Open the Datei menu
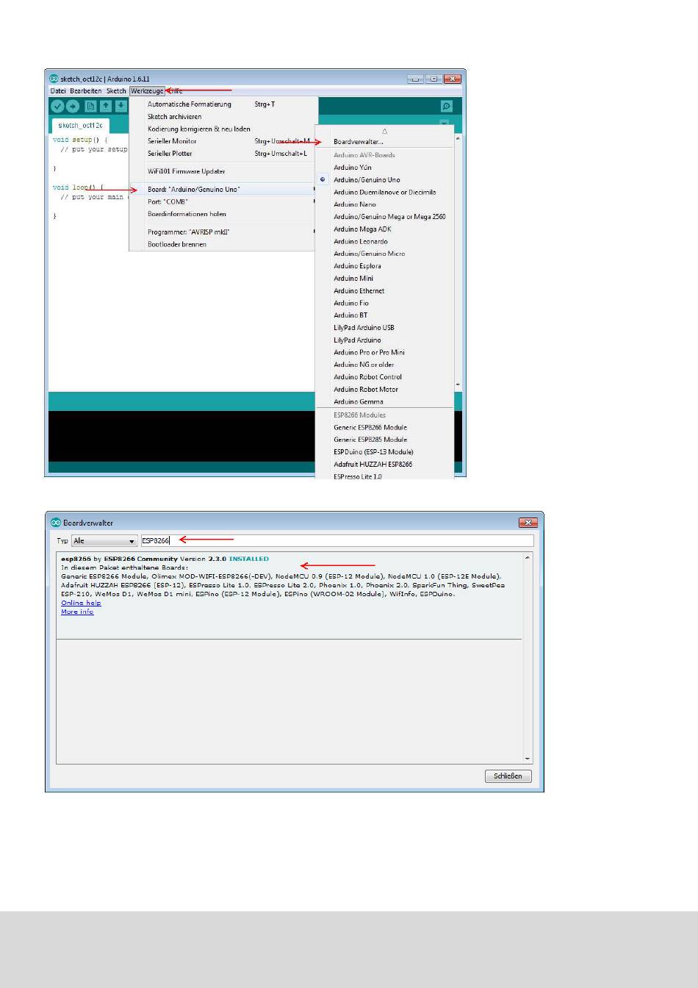The width and height of the screenshot is (698, 988). click(x=58, y=91)
